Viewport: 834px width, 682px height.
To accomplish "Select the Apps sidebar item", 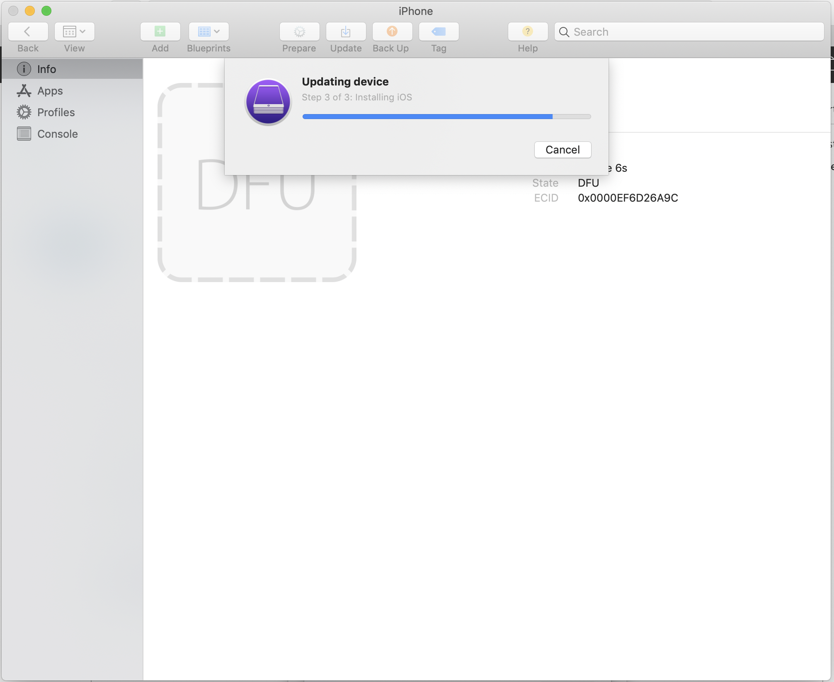I will tap(49, 90).
